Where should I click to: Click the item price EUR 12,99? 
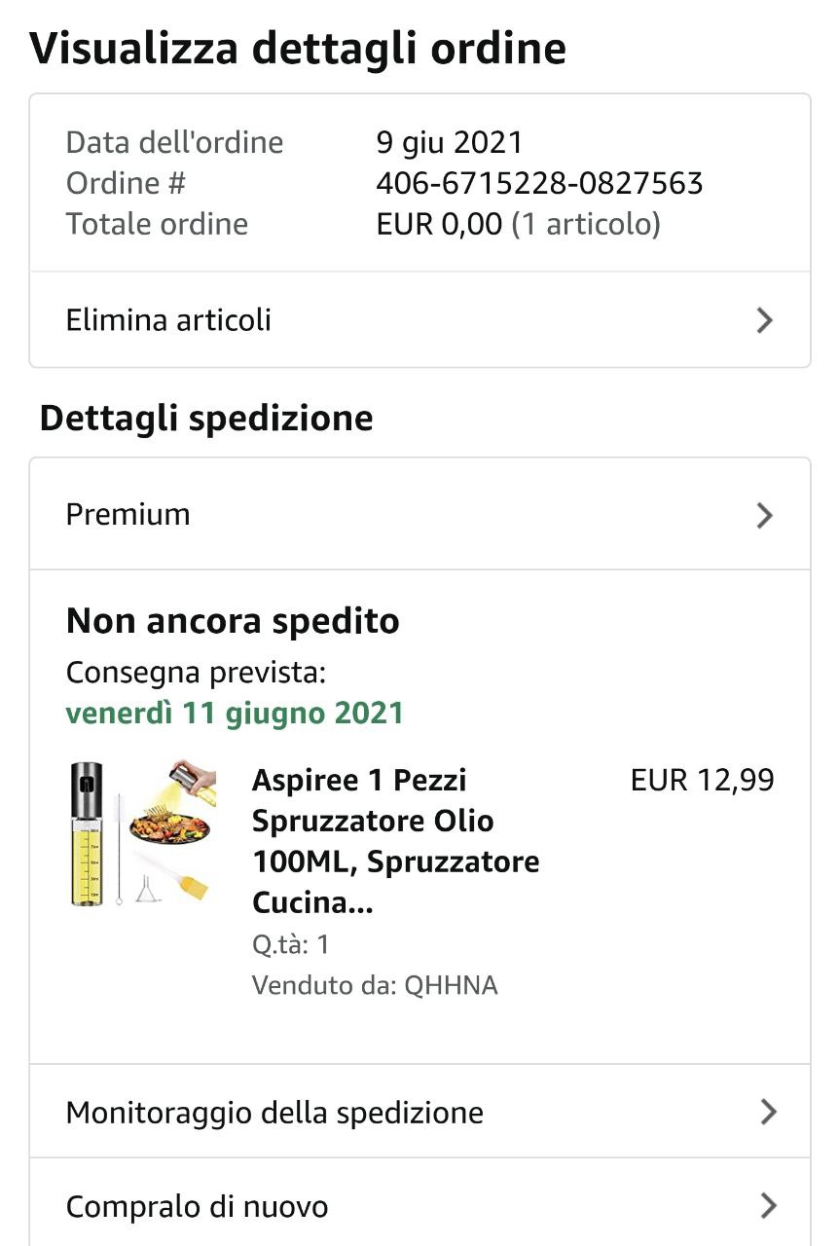point(702,781)
